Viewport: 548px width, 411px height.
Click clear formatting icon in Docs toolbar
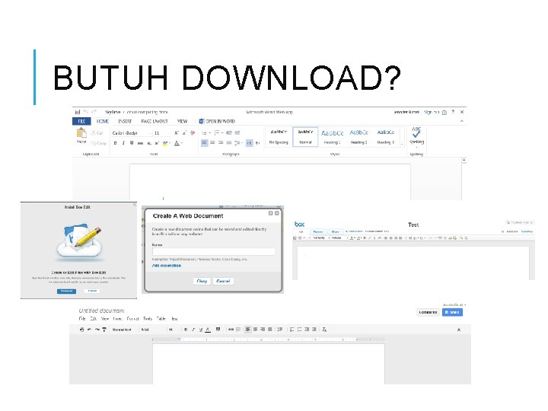[x=324, y=330]
